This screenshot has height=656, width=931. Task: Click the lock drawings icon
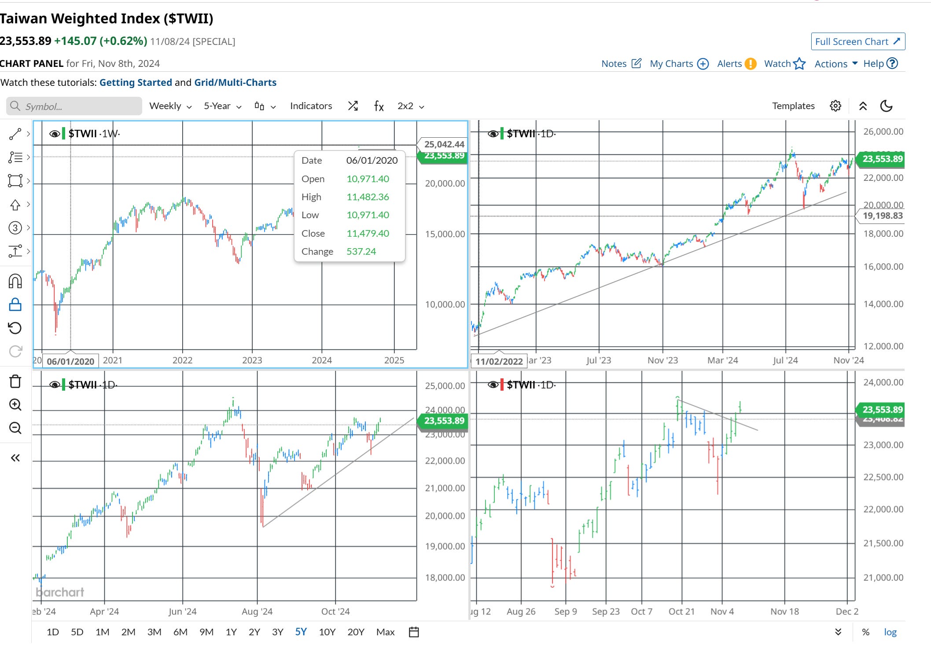pos(15,304)
